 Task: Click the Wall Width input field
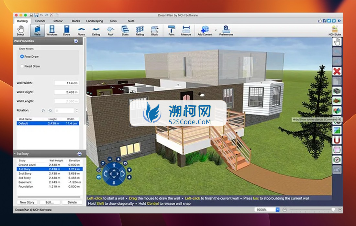pyautogui.click(x=67, y=83)
